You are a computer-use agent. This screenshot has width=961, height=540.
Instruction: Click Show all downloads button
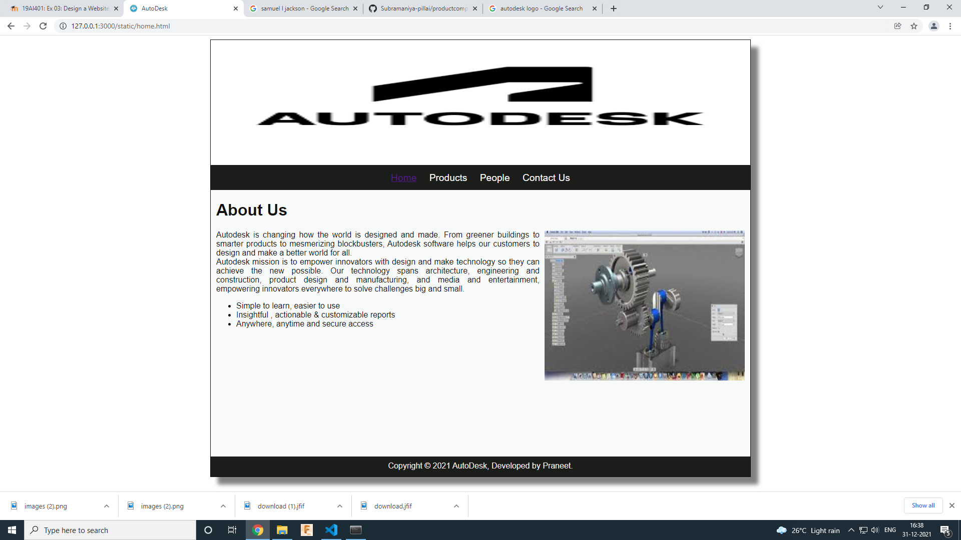click(x=923, y=505)
